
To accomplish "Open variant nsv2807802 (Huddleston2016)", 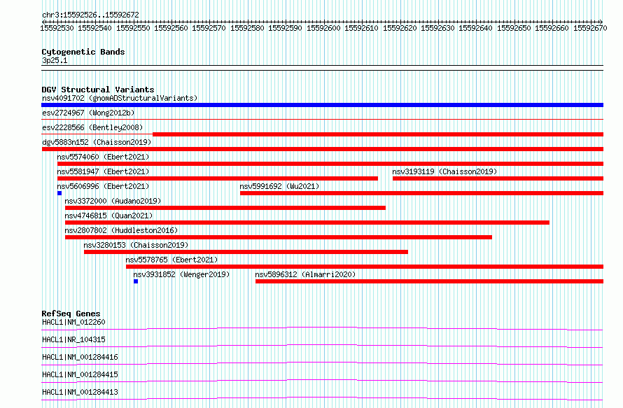I will coord(121,230).
